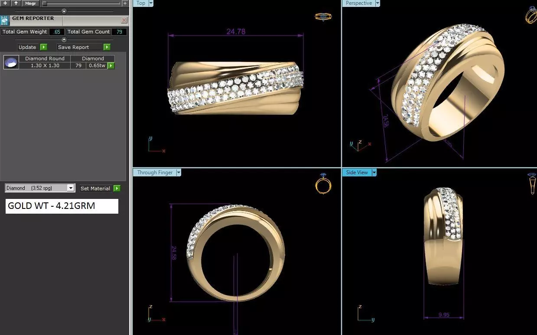Open the Perspective viewport dropdown arrow

point(378,3)
